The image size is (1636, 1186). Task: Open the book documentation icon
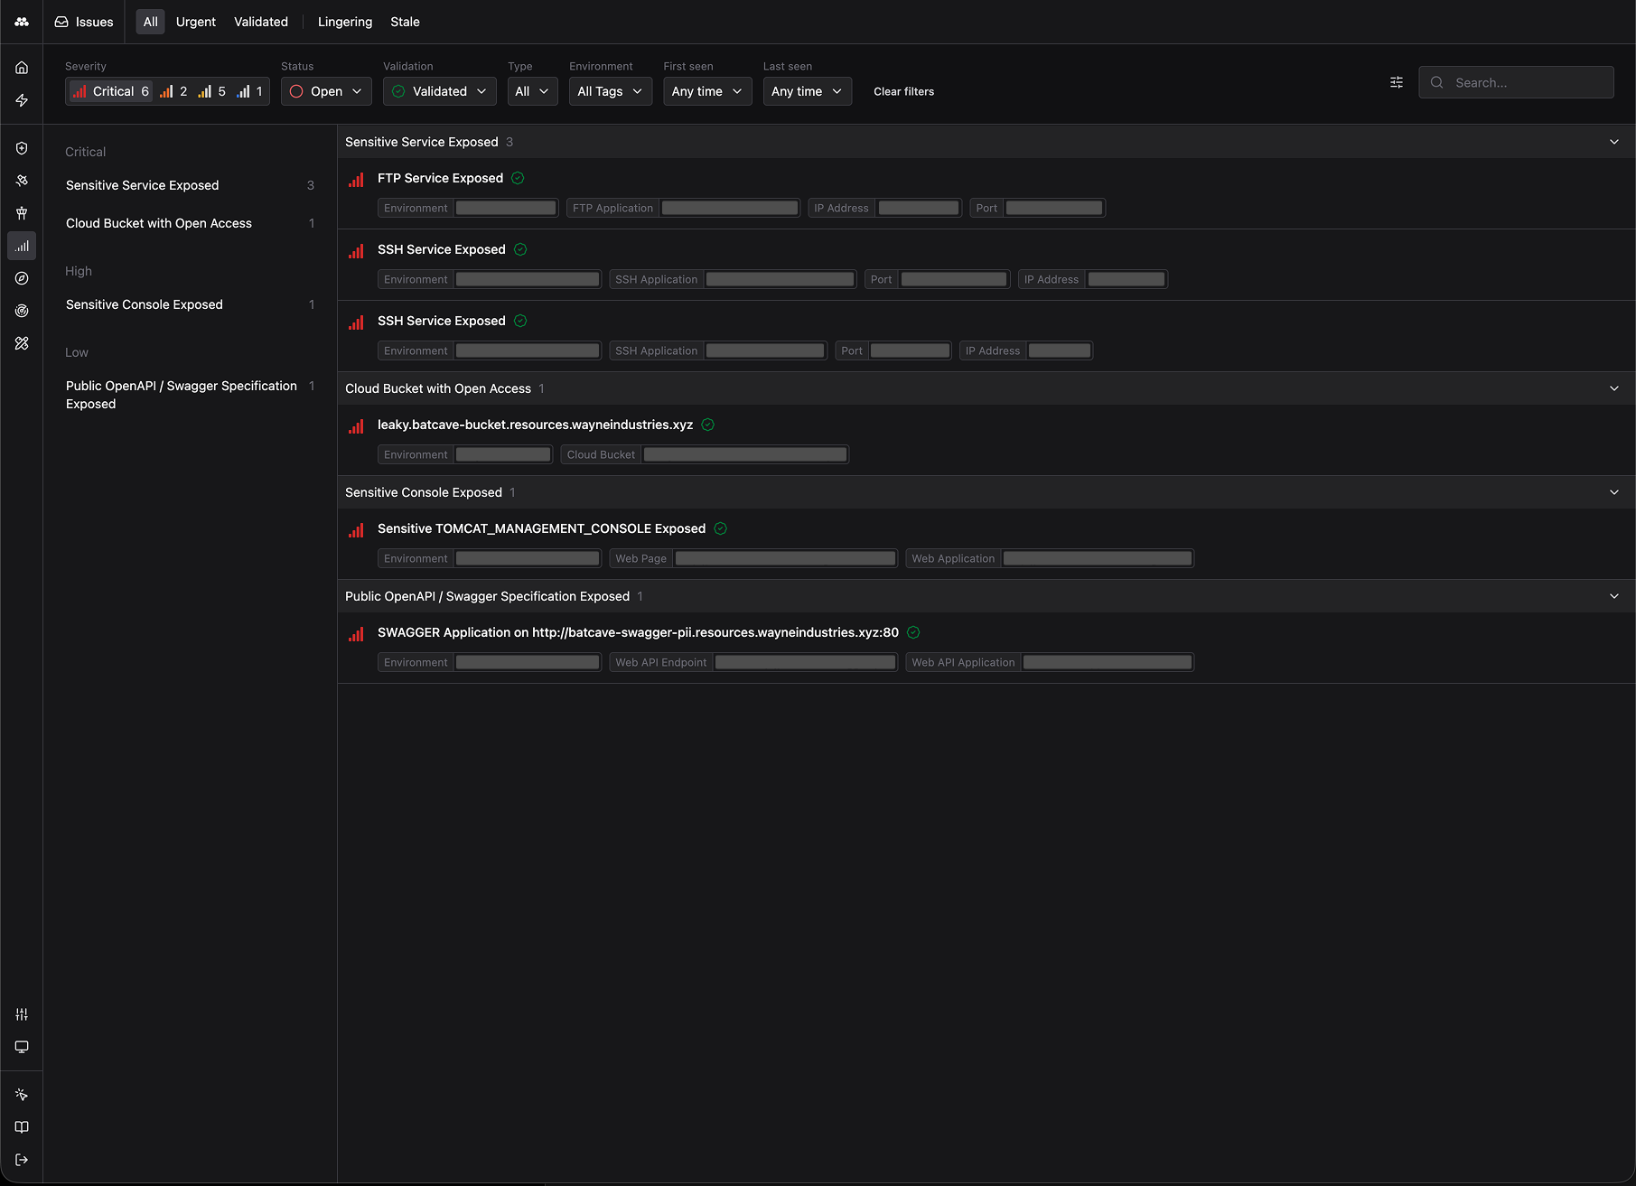[22, 1127]
